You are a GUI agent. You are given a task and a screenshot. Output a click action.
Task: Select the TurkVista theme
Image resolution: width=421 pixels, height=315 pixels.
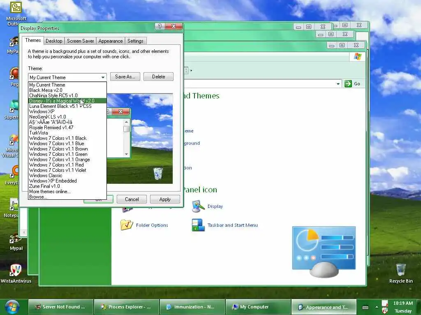(x=67, y=133)
